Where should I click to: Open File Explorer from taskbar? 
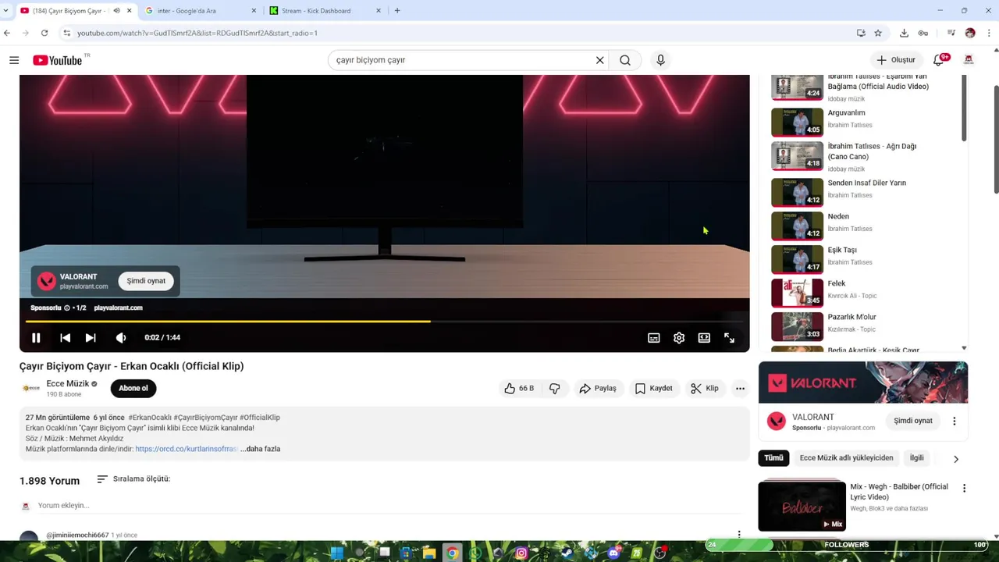[x=429, y=553]
